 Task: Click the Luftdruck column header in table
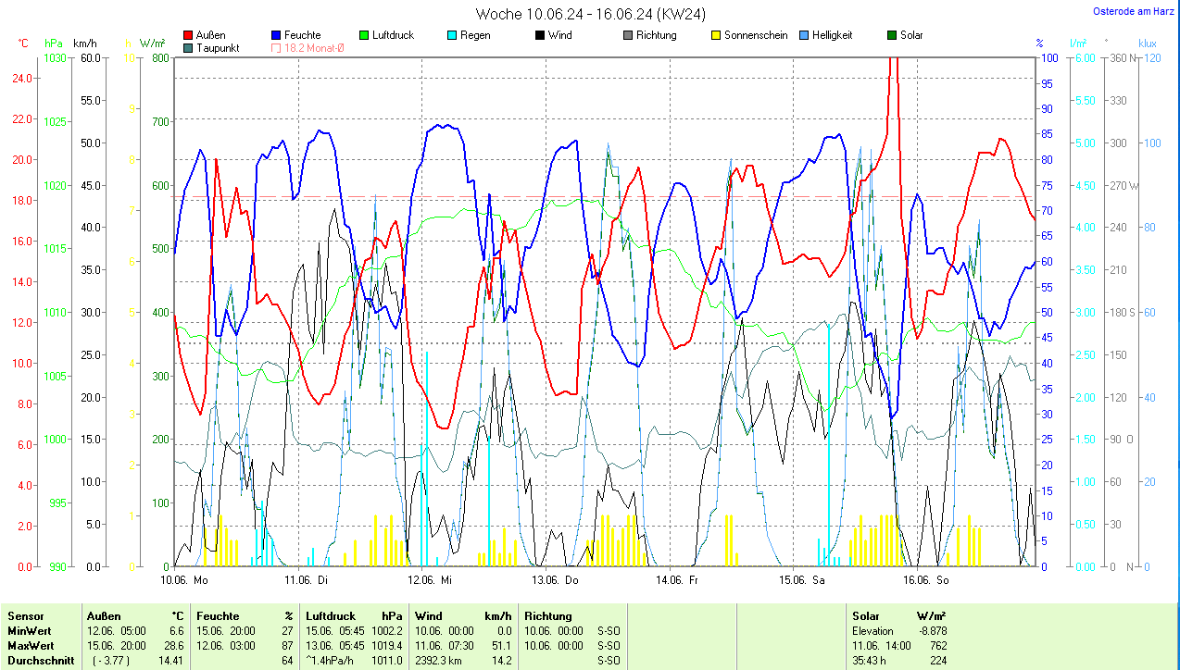click(x=331, y=615)
